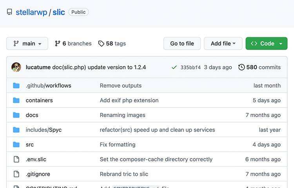
Task: Click the file icon next to .env.slic
Action: 16,159
